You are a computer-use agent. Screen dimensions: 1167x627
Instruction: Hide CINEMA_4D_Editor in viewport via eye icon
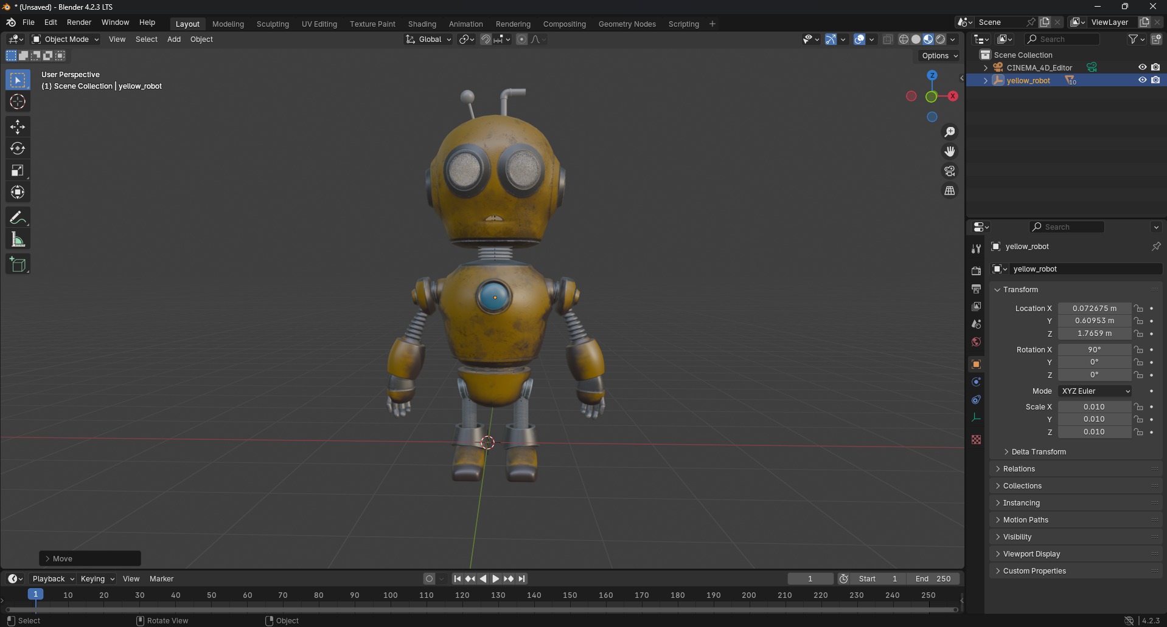(1142, 67)
